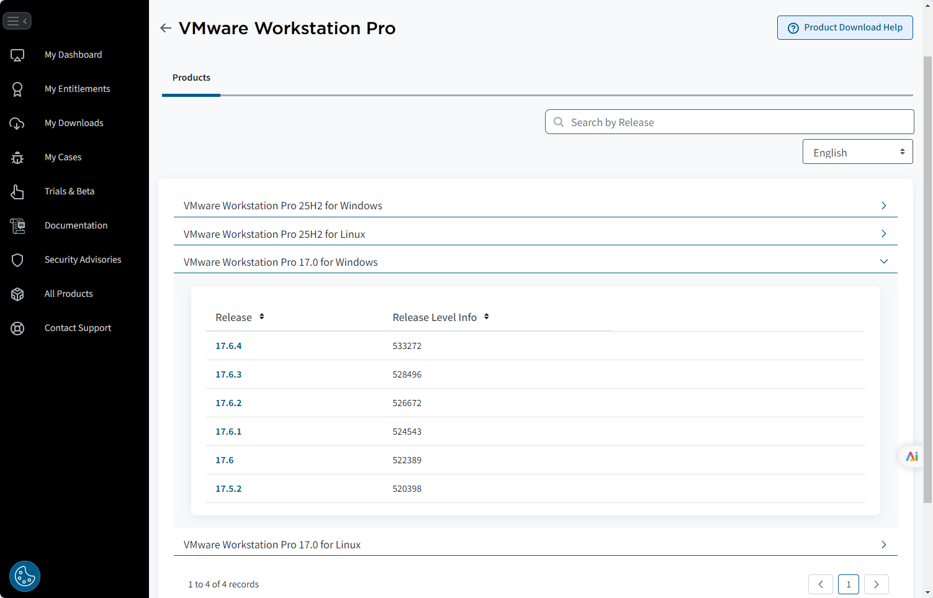933x598 pixels.
Task: Click VMware Workstation Pro 25H2 for Windows title
Action: pyautogui.click(x=283, y=206)
